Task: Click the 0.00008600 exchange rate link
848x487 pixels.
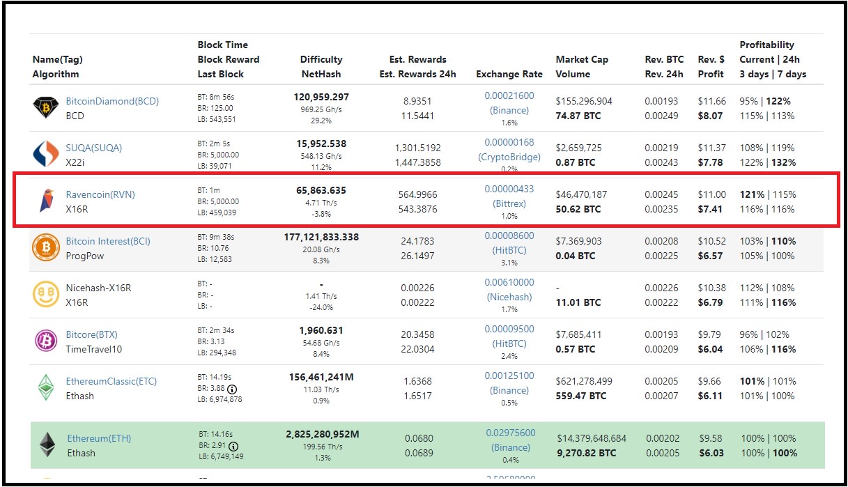Action: pyautogui.click(x=509, y=236)
